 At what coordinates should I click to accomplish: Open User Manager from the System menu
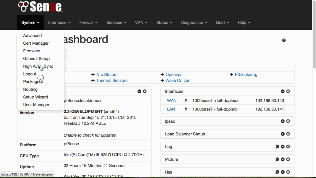(36, 105)
